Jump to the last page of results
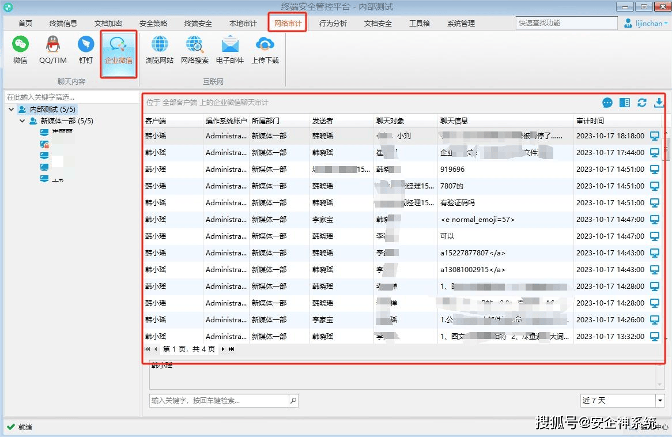The height and width of the screenshot is (437, 672). [x=232, y=349]
